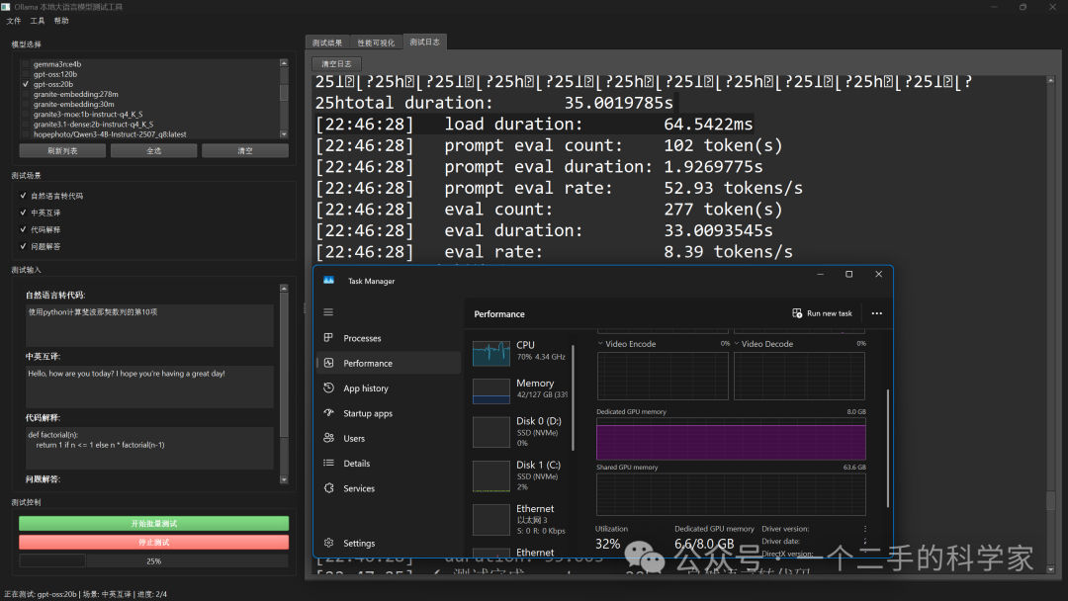The image size is (1068, 601).
Task: Click the log panel scroll-down arrow
Action: click(x=1051, y=569)
